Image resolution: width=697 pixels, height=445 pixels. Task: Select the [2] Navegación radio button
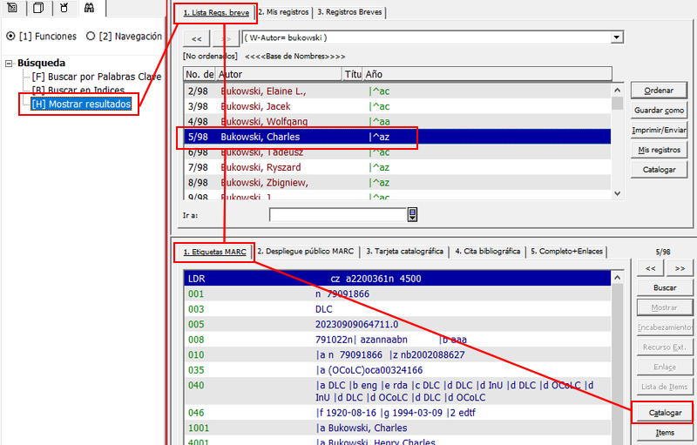point(91,37)
